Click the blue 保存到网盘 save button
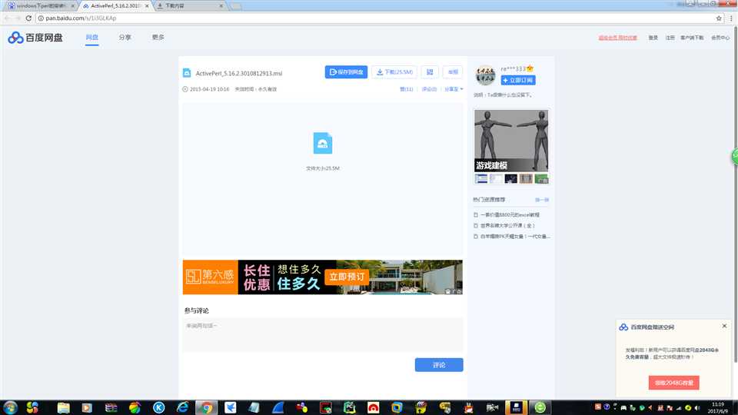 [346, 72]
